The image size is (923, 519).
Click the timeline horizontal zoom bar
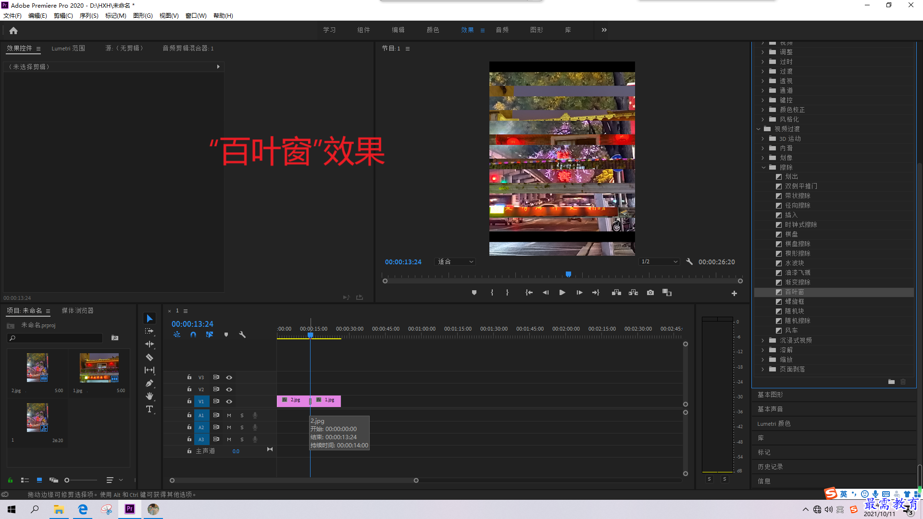coord(294,481)
